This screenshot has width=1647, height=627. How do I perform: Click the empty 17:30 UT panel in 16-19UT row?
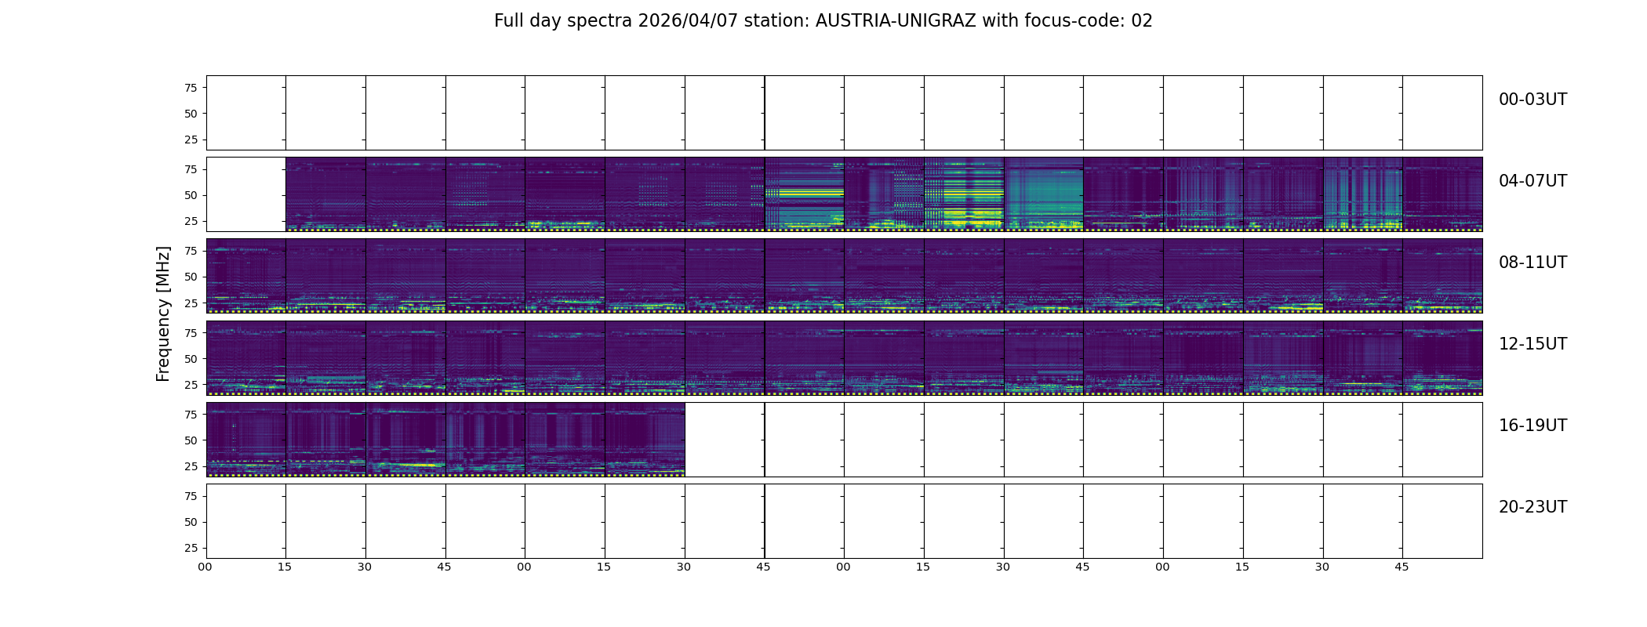(x=724, y=440)
